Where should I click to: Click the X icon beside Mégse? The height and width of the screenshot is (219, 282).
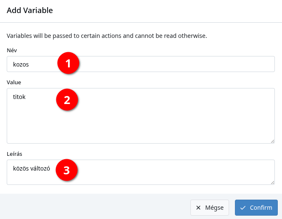(x=198, y=208)
